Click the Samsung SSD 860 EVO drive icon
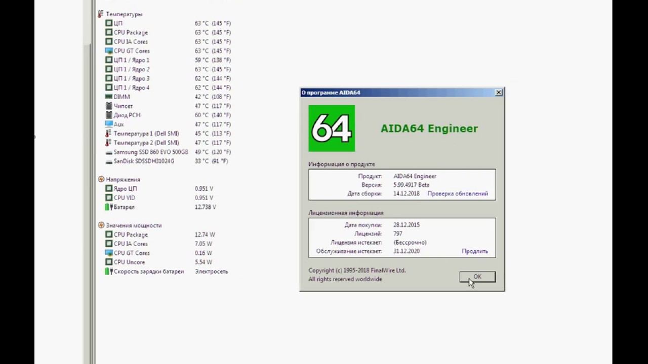This screenshot has height=364, width=648. 109,152
